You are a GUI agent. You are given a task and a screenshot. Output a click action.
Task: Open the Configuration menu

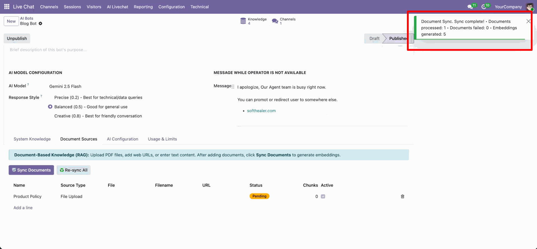171,7
